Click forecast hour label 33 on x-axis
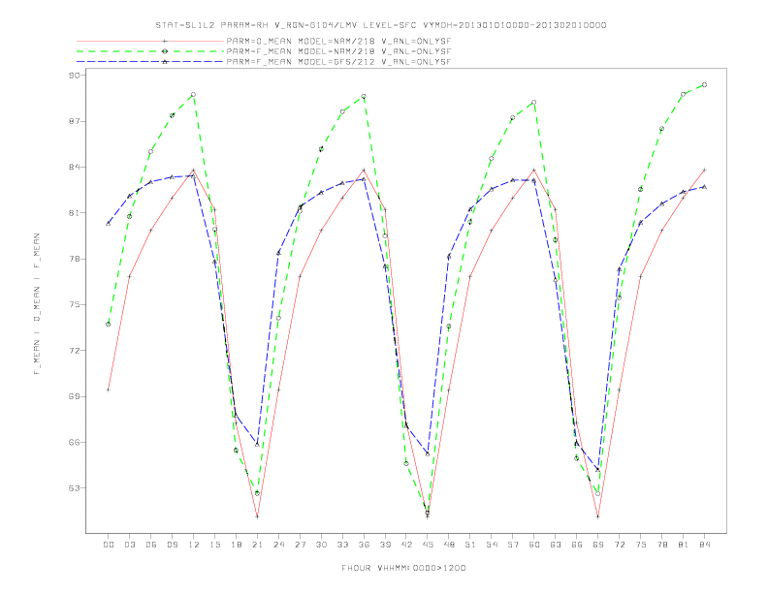 343,545
